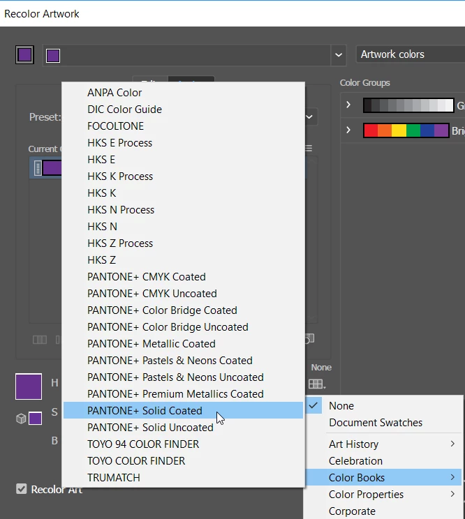Choose Corporate swatch library
Image resolution: width=465 pixels, height=519 pixels.
tap(383, 511)
